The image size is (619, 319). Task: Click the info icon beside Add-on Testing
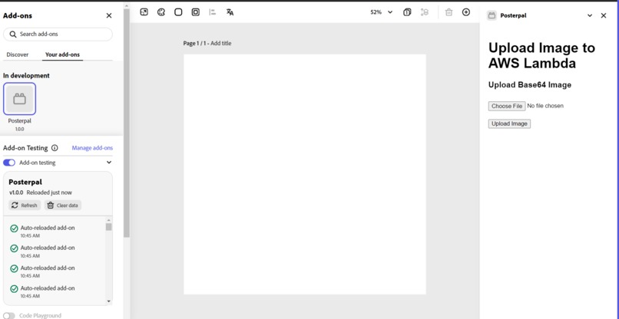pyautogui.click(x=55, y=148)
